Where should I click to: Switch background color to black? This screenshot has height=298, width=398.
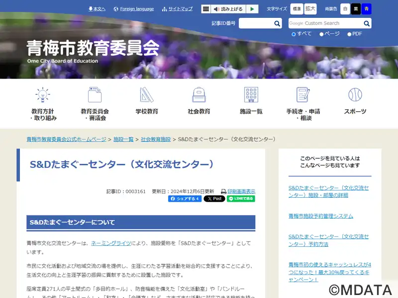pyautogui.click(x=356, y=9)
